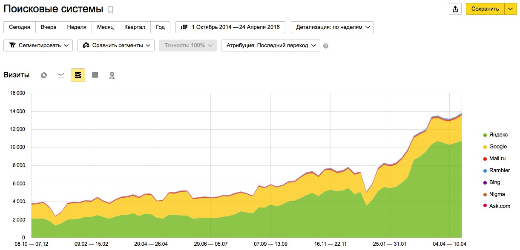This screenshot has width=520, height=250.
Task: Open the Детализация: по неделям dropdown
Action: (332, 27)
